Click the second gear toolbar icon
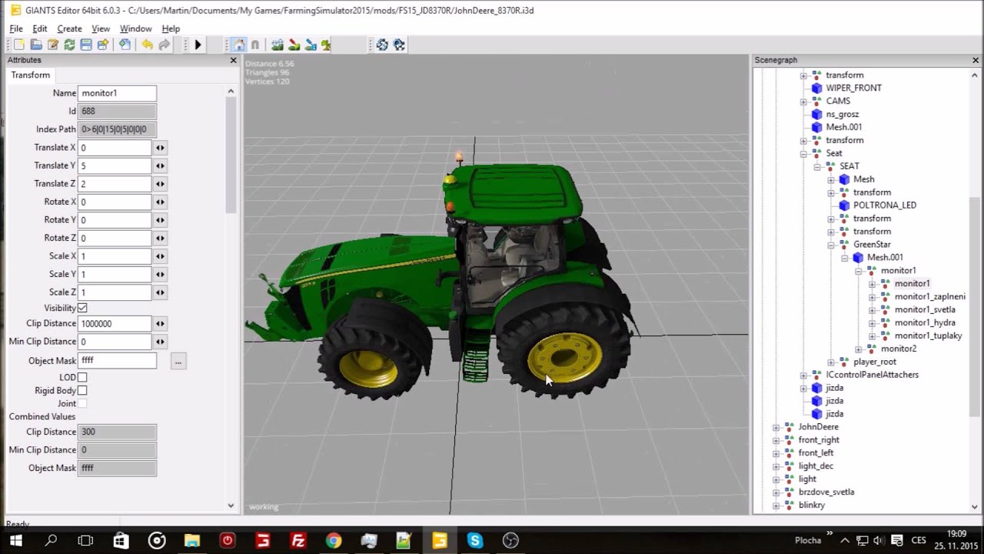This screenshot has width=984, height=554. click(x=399, y=45)
